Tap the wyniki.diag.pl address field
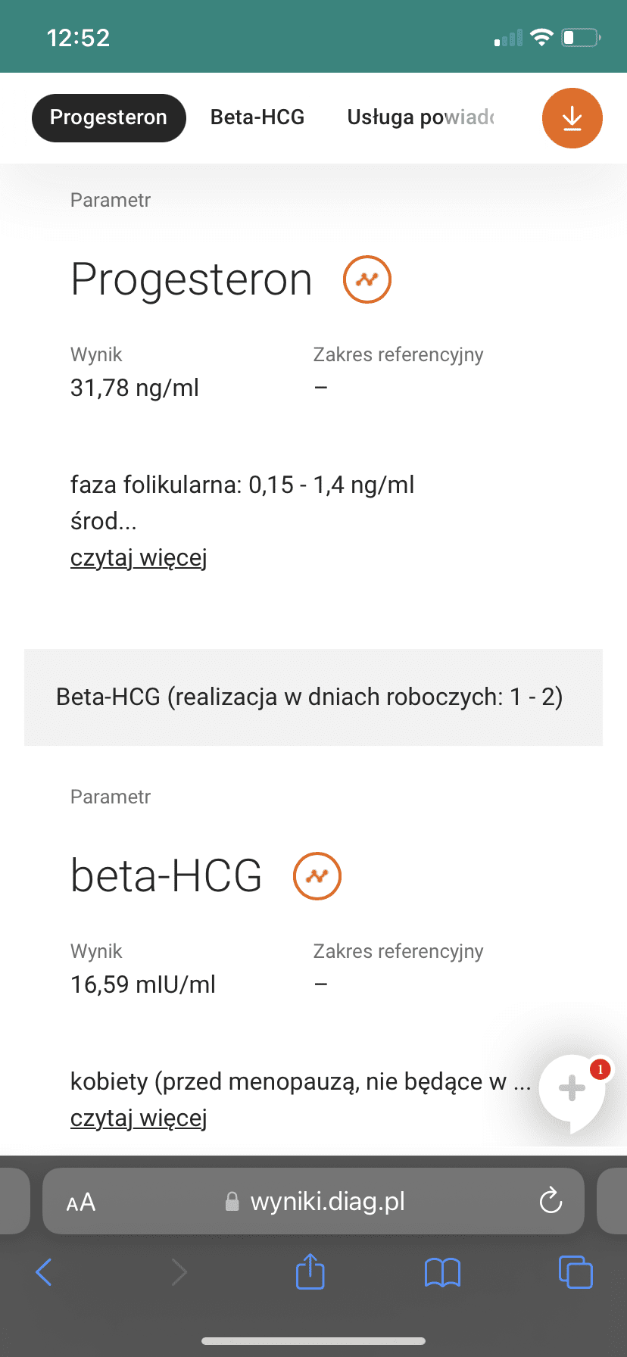Viewport: 627px width, 1357px height. [x=327, y=1201]
